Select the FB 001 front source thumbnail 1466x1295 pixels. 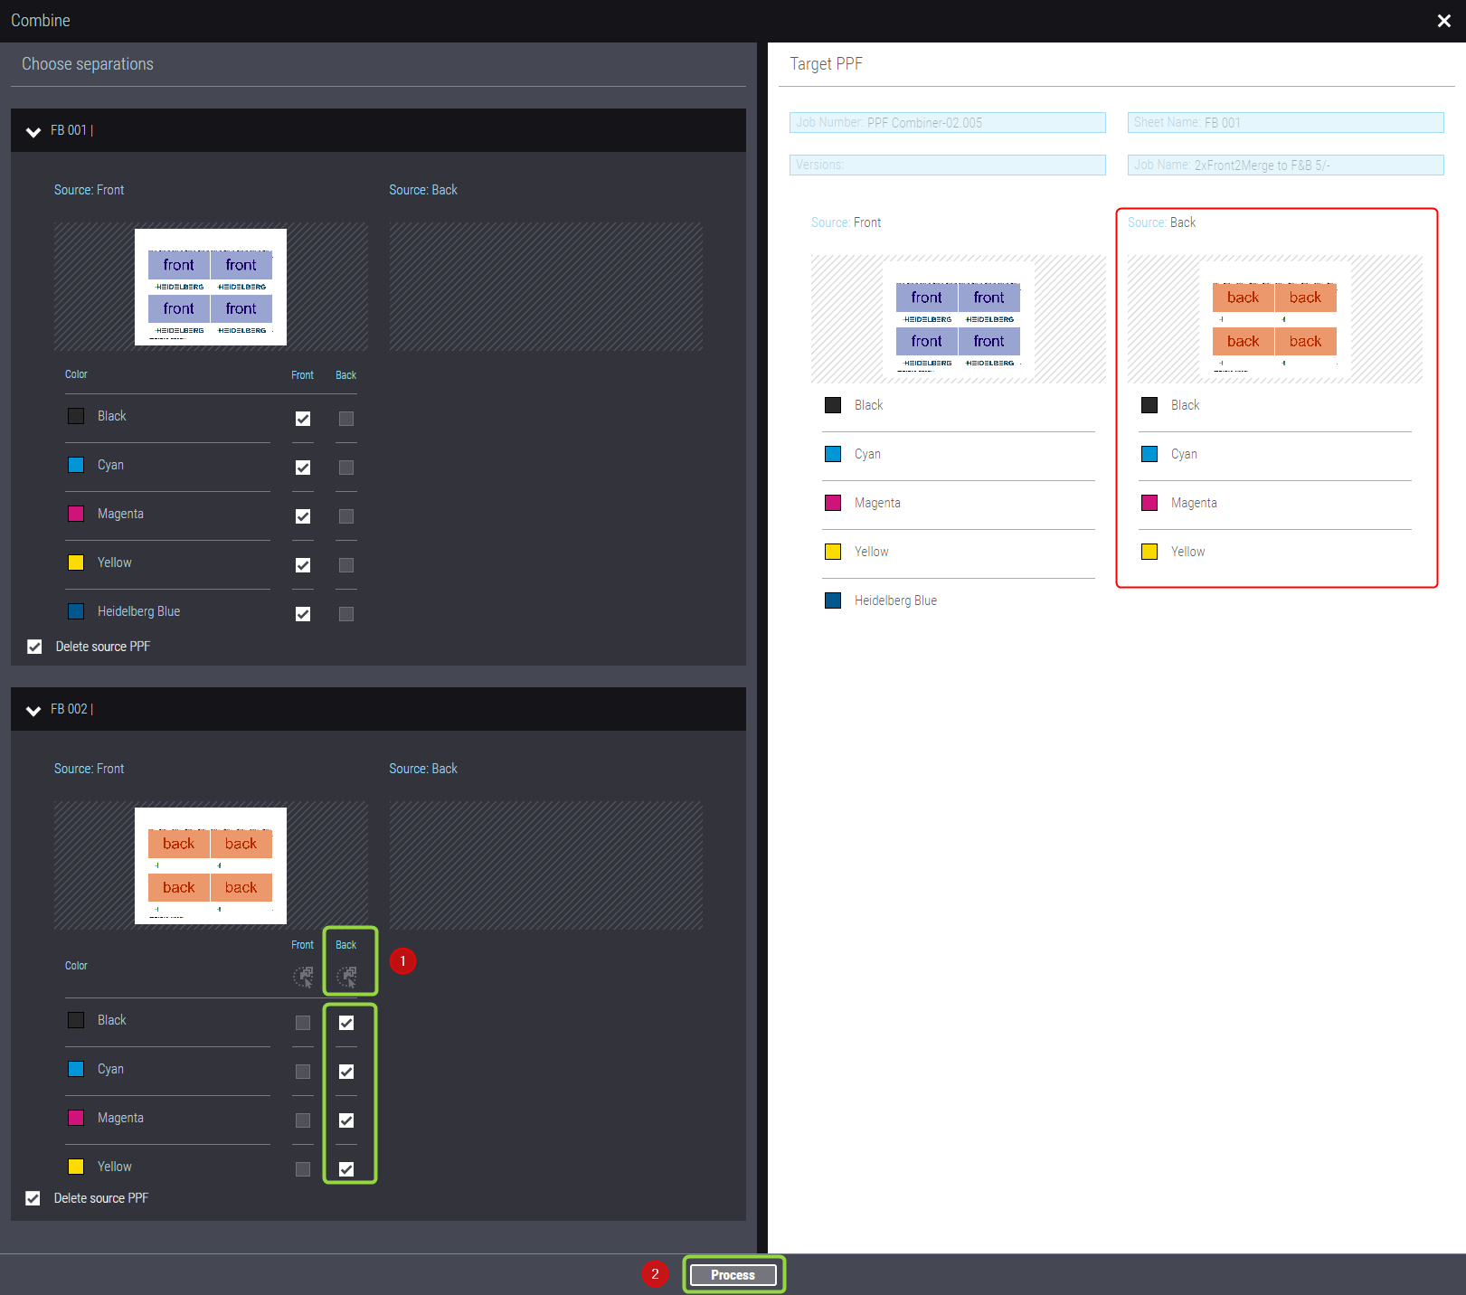pyautogui.click(x=211, y=287)
